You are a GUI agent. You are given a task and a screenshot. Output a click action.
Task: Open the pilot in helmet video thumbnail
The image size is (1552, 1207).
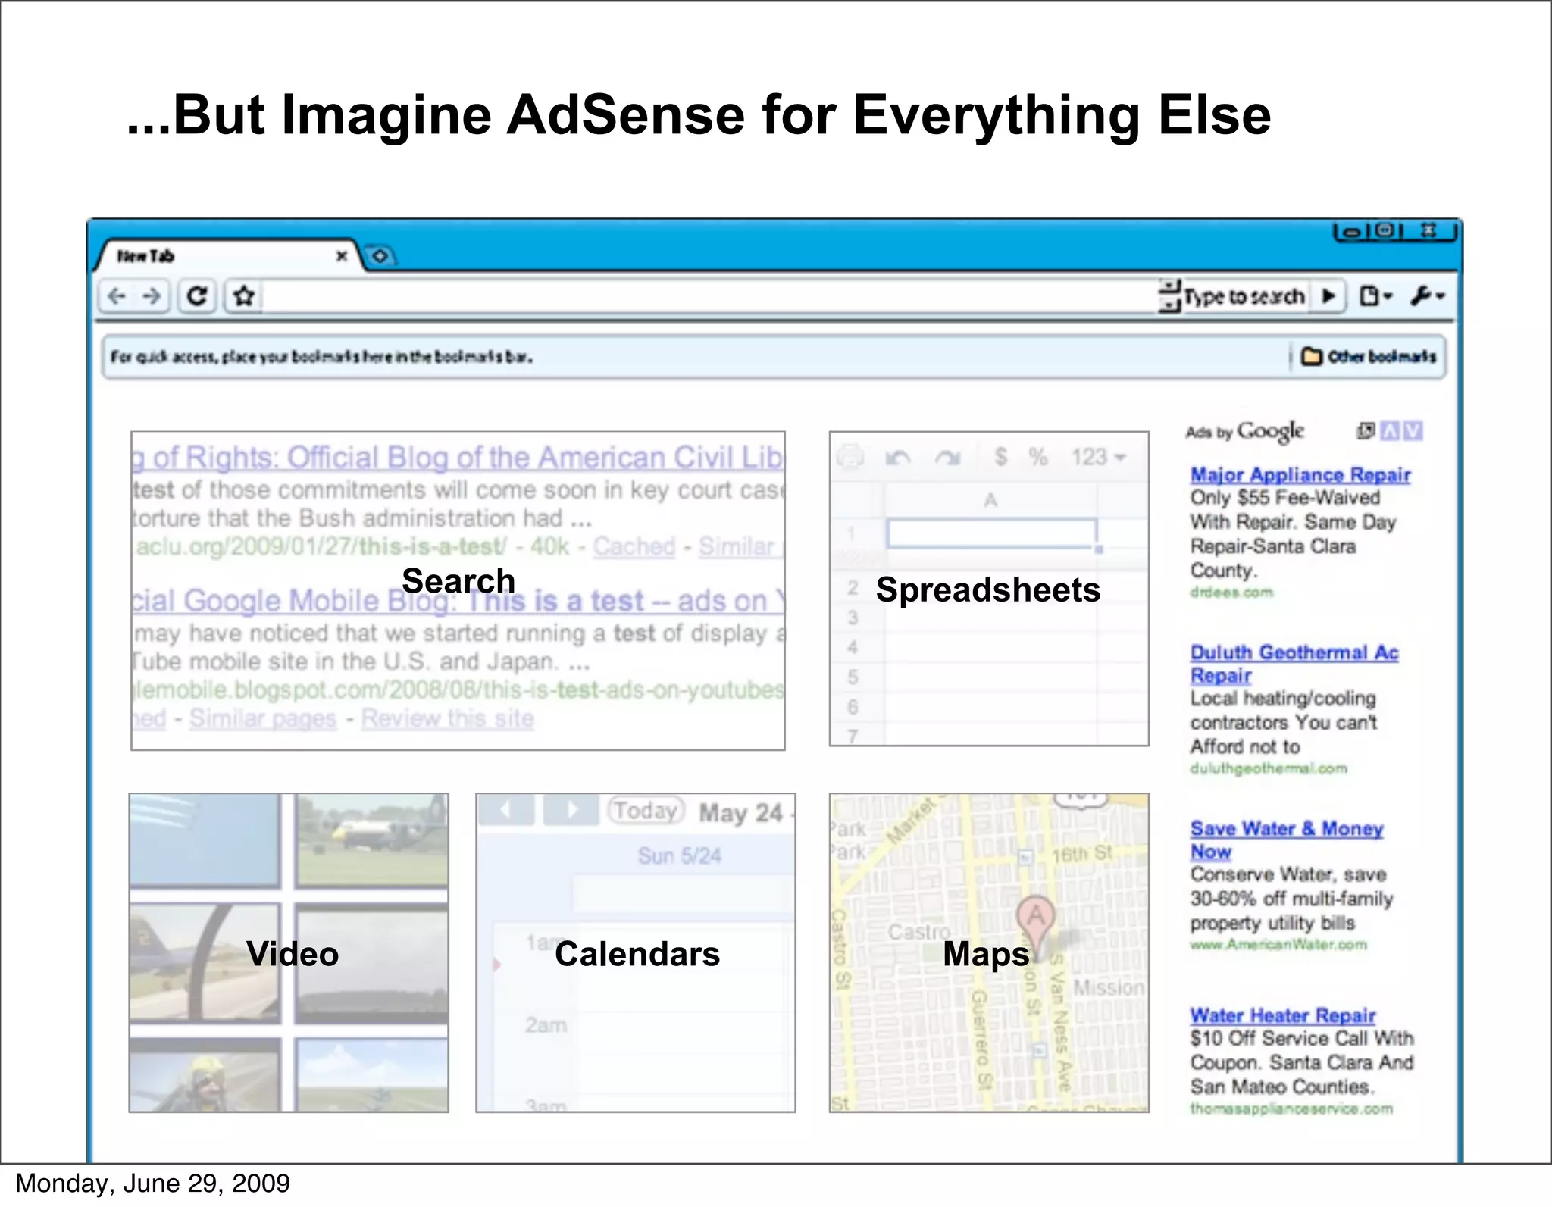[x=205, y=1075]
